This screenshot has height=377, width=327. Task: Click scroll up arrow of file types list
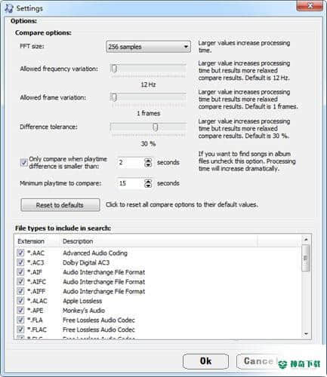(306, 240)
